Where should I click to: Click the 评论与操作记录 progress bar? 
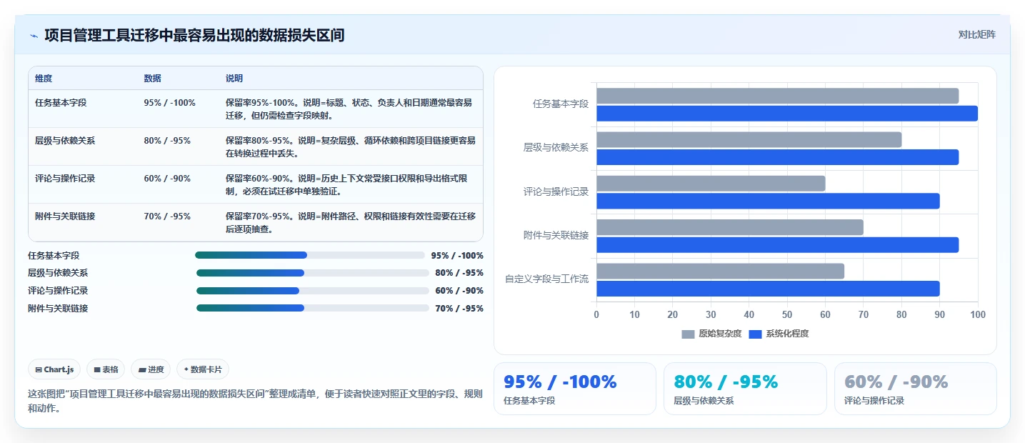coord(312,291)
